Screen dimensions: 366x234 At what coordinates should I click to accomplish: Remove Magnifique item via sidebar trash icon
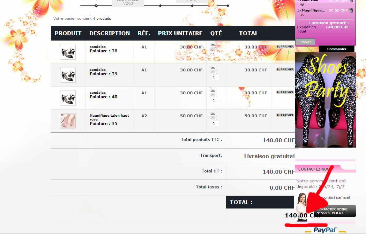pyautogui.click(x=351, y=10)
